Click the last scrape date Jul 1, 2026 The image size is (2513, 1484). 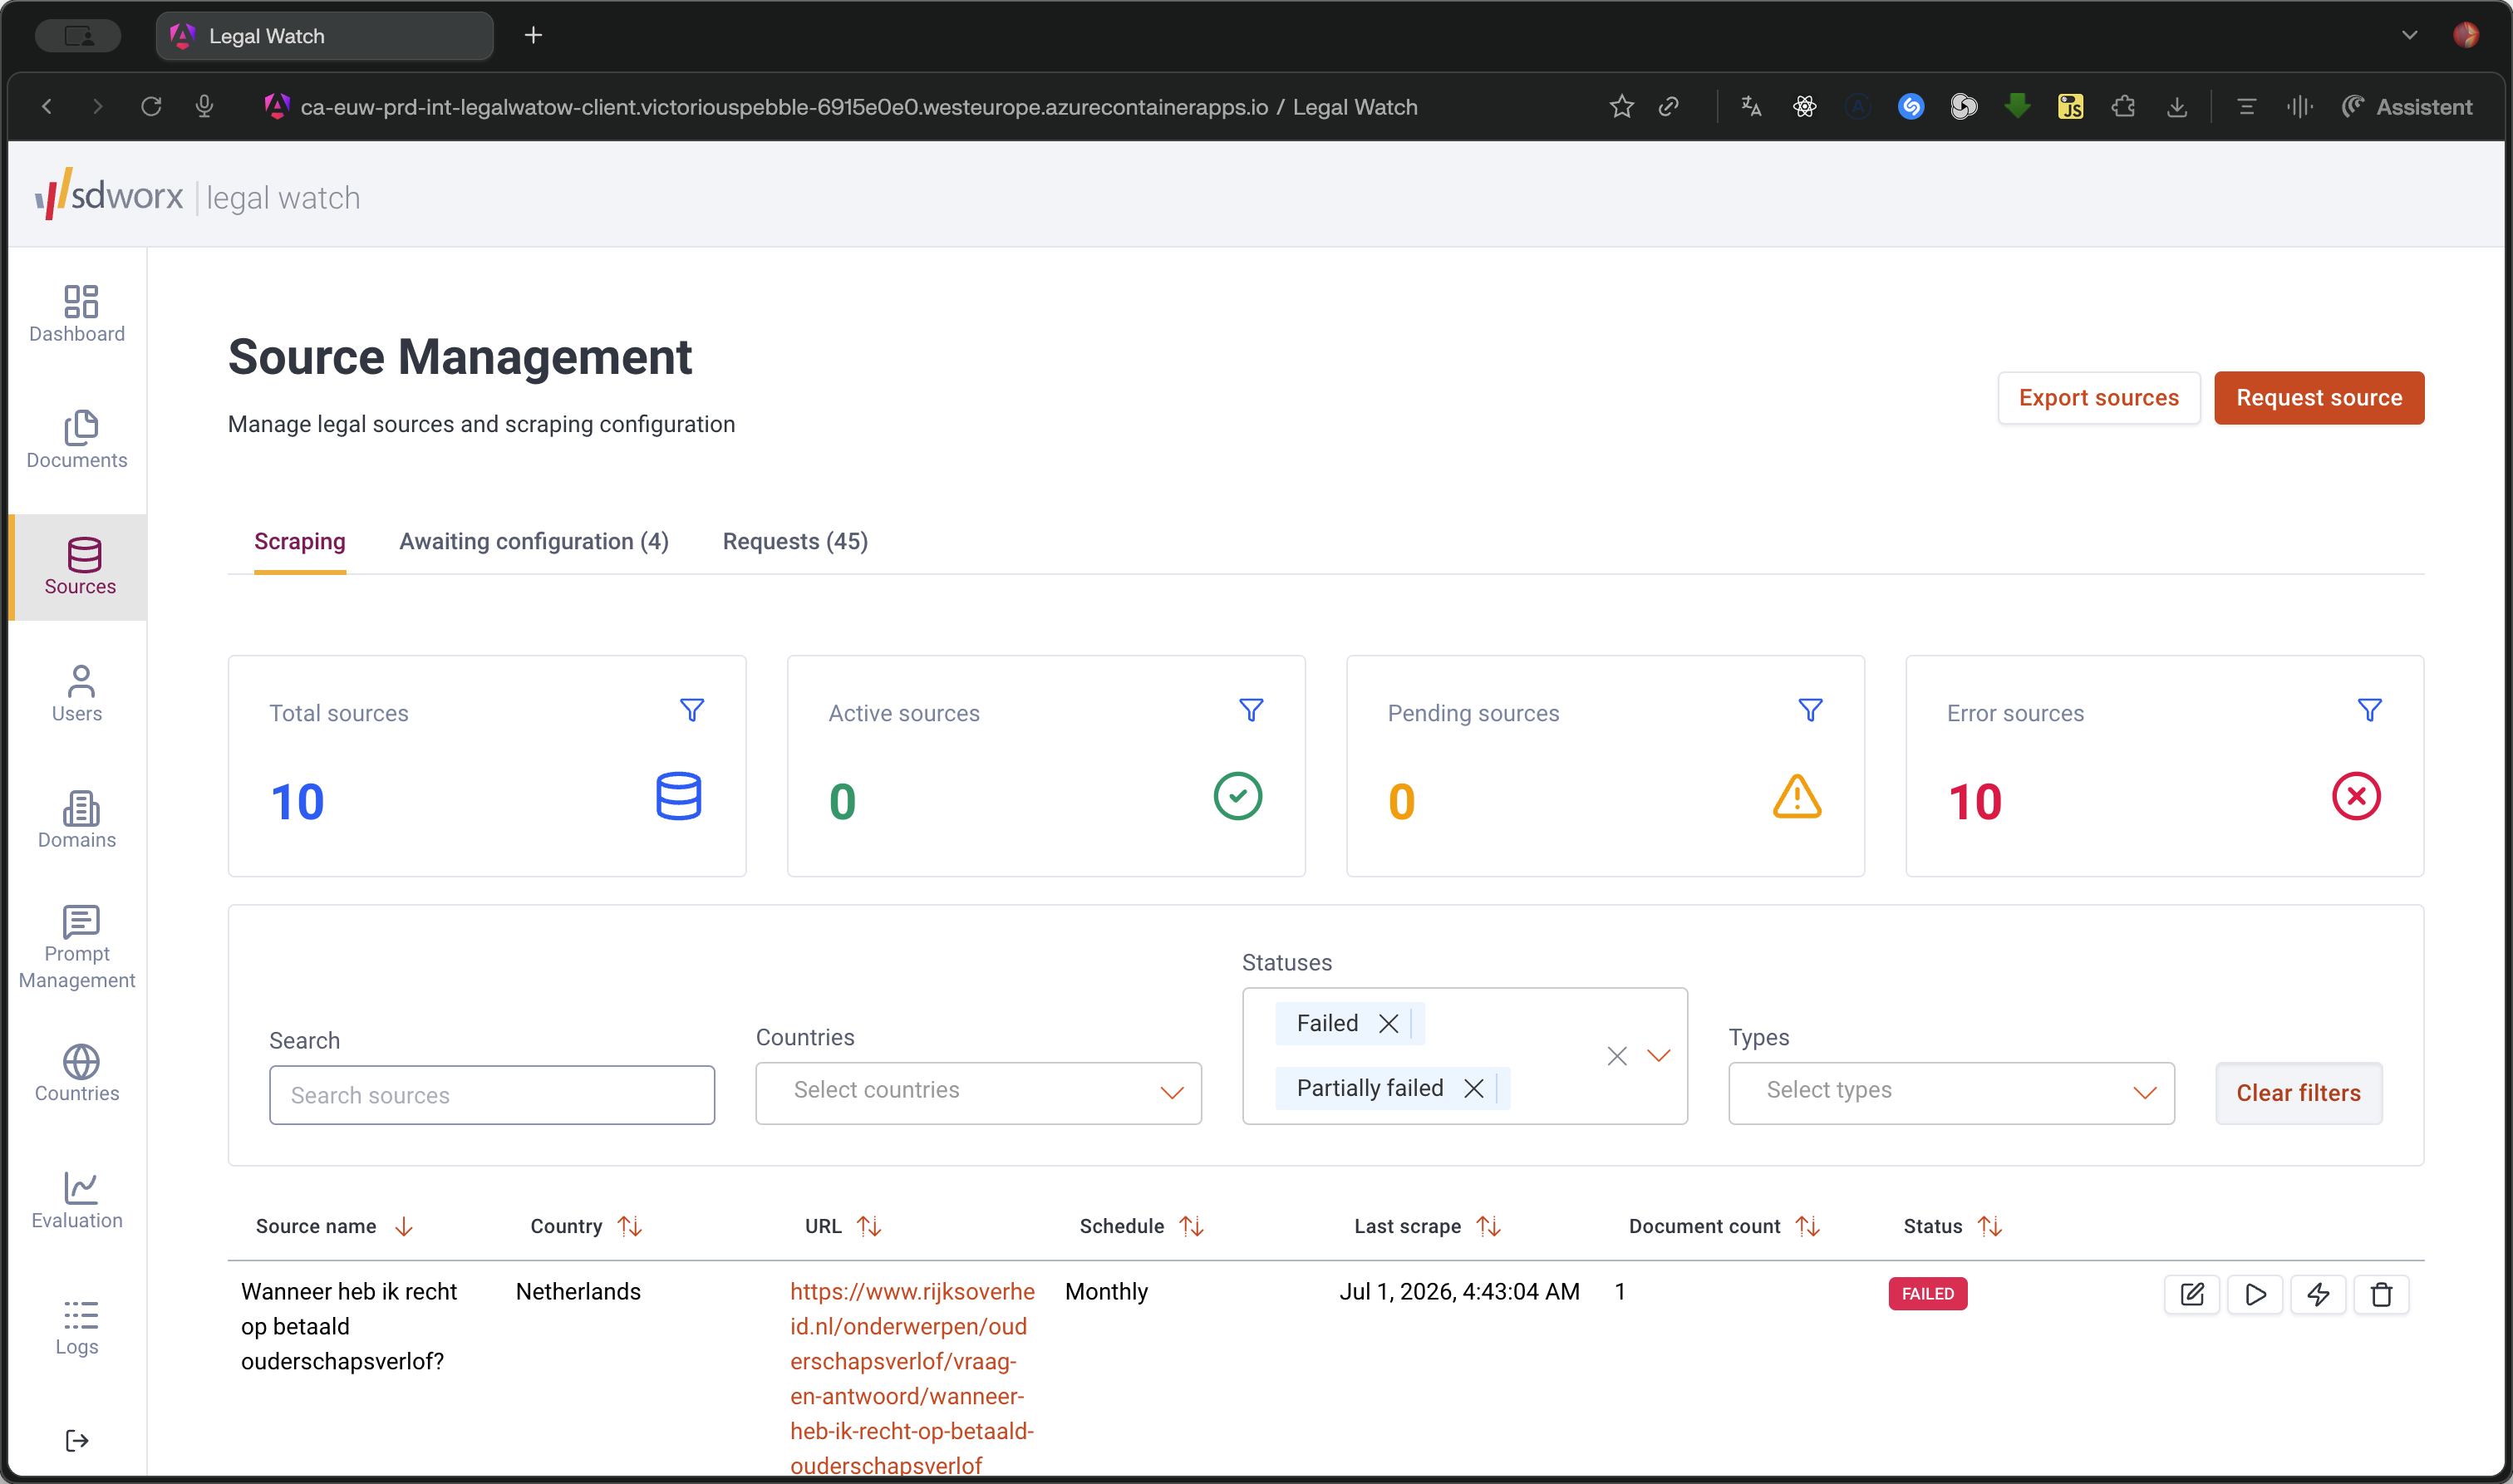tap(1459, 1291)
